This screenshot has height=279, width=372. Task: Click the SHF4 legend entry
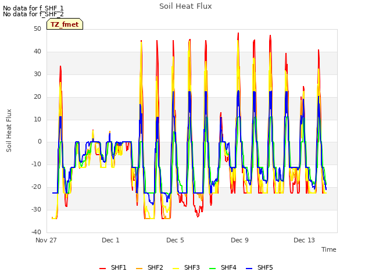click(x=223, y=267)
